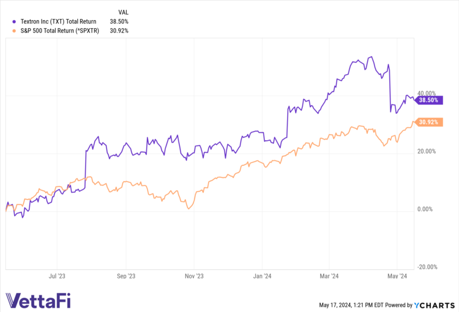Click the orange S&P 500 legend dot
This screenshot has height=312, width=459.
[14, 30]
